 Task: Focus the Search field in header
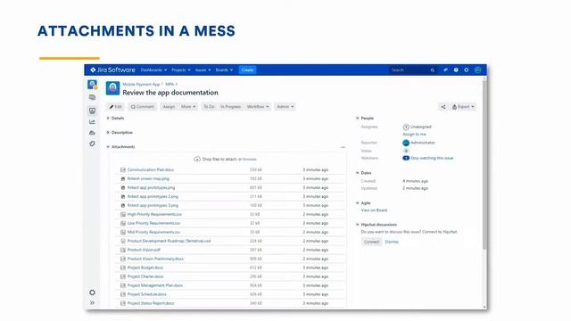pyautogui.click(x=412, y=70)
